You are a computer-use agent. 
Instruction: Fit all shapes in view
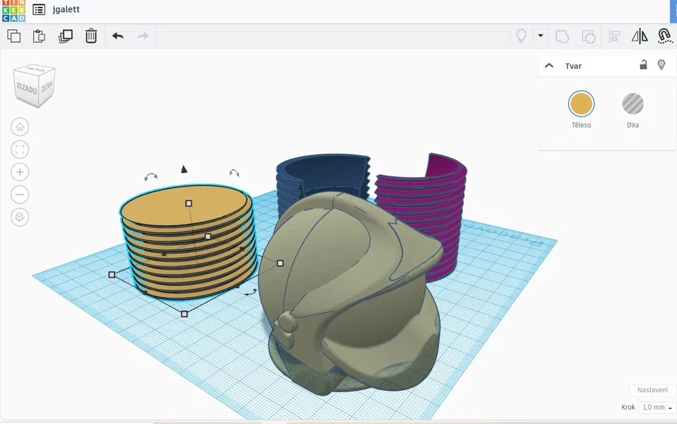20,149
